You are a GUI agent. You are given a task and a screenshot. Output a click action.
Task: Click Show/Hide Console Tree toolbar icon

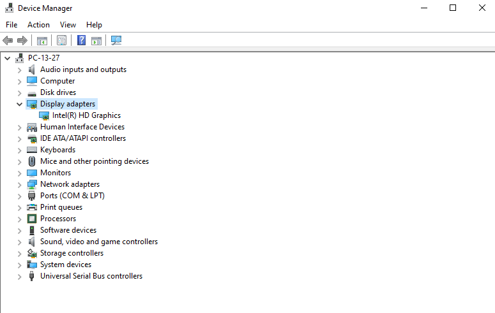coord(42,41)
